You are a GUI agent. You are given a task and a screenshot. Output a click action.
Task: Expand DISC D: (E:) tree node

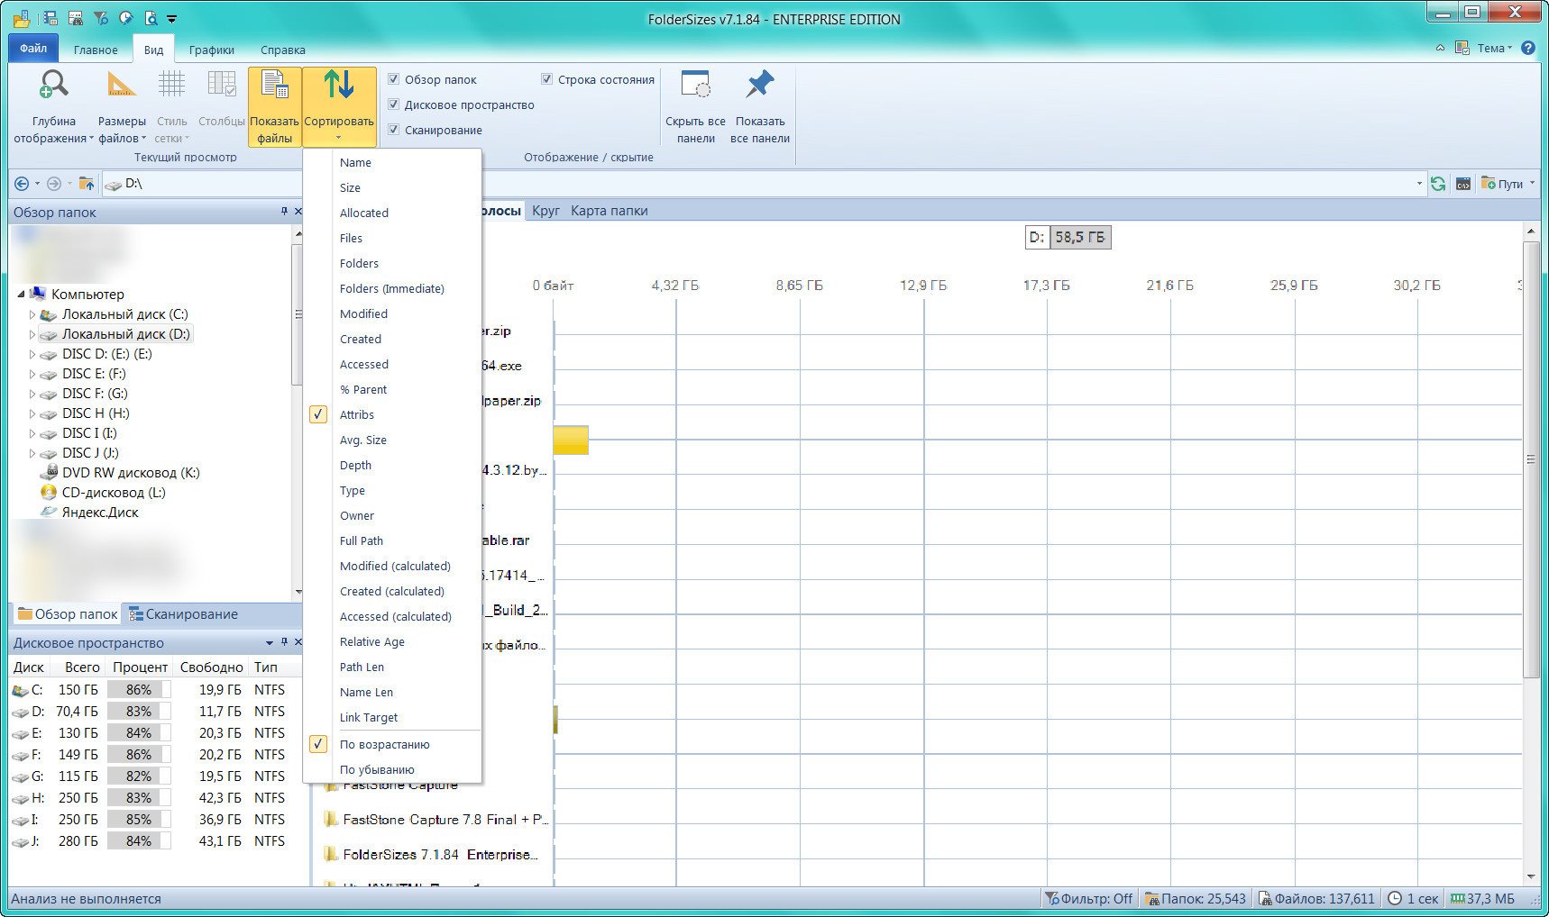(32, 354)
